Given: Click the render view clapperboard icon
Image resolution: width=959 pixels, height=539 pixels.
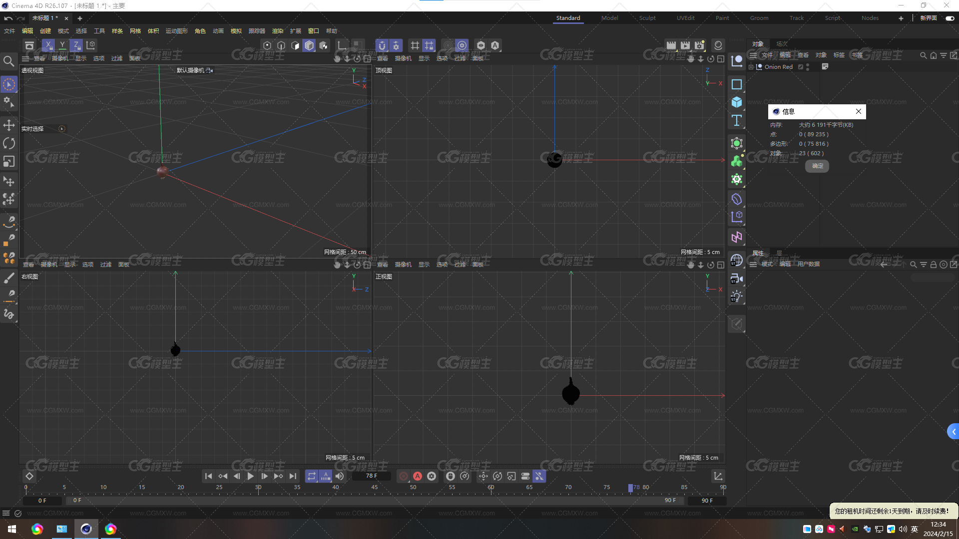Looking at the screenshot, I should coord(671,45).
